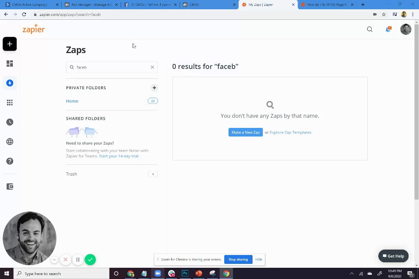Click the Windows taskbar search box
This screenshot has height=279, width=419.
(61, 274)
